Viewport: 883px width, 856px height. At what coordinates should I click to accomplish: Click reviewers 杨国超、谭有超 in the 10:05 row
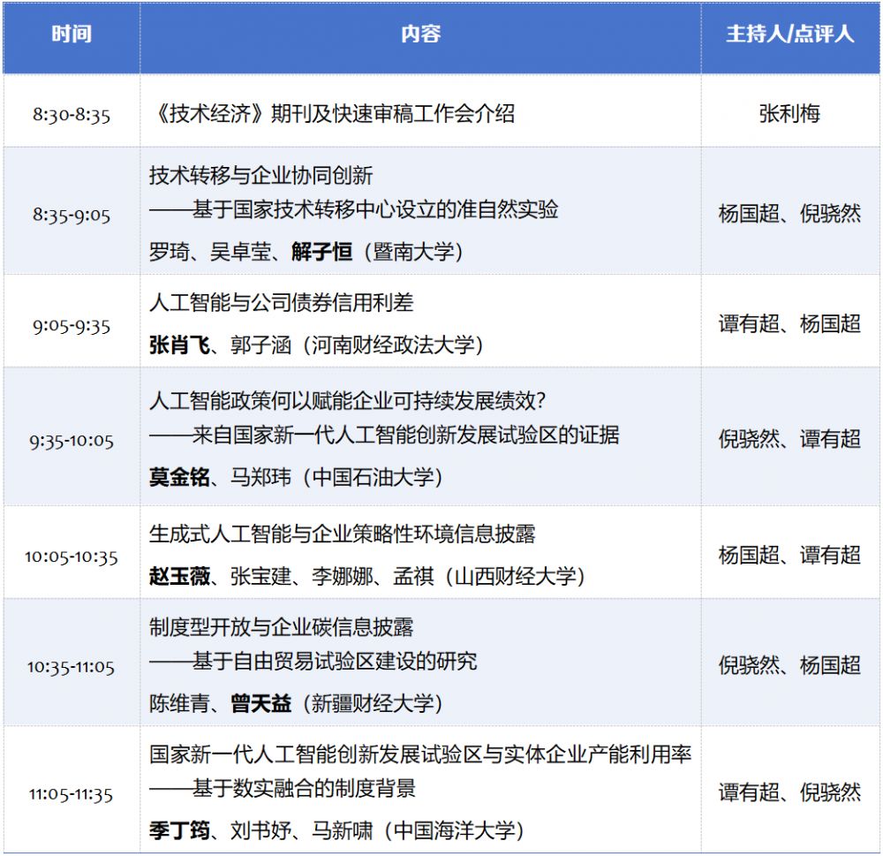click(789, 555)
